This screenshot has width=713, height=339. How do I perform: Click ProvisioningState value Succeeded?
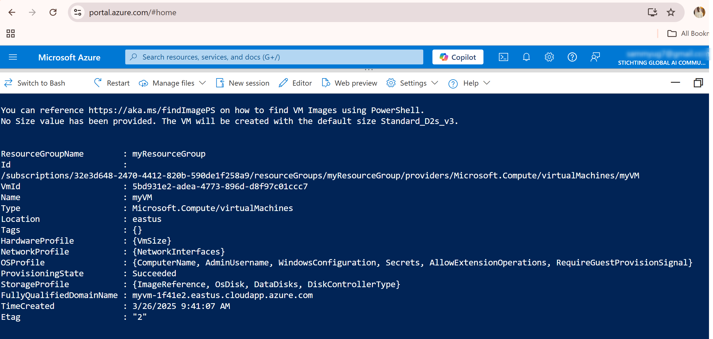pos(154,273)
